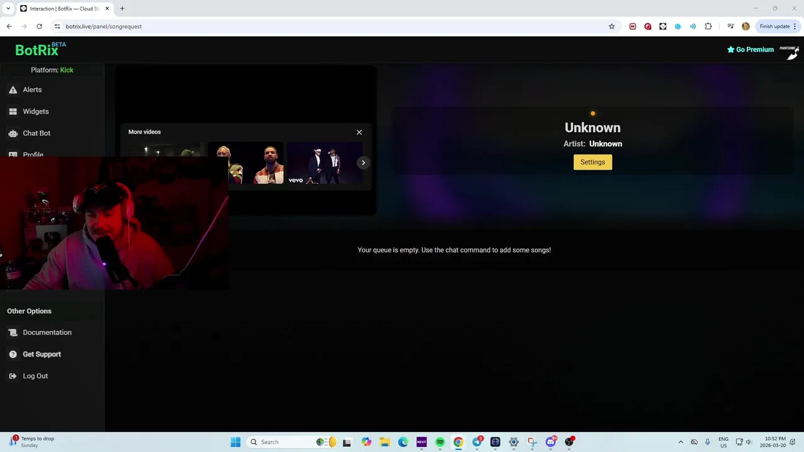This screenshot has height=452, width=804.
Task: Open Windows Start menu
Action: pyautogui.click(x=236, y=442)
